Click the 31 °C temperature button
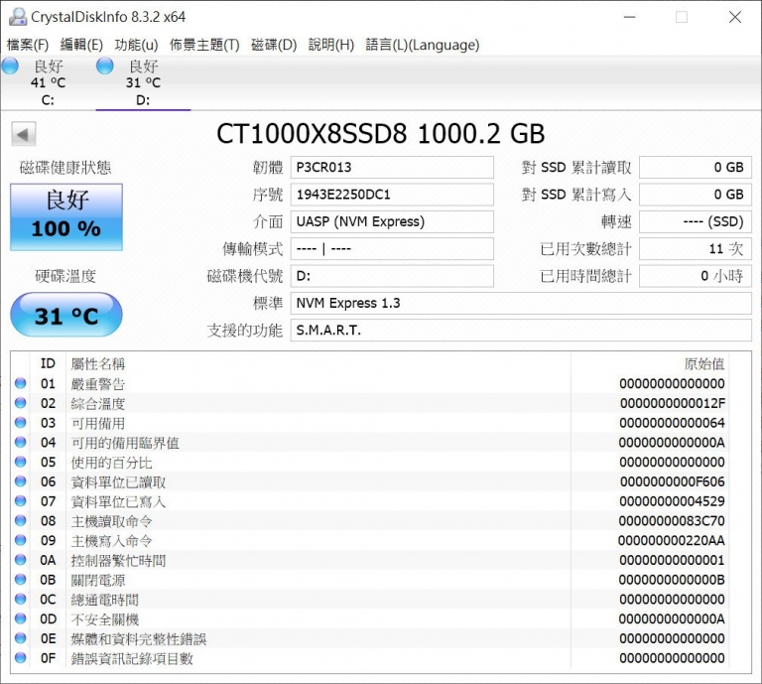The height and width of the screenshot is (684, 762). coord(66,315)
